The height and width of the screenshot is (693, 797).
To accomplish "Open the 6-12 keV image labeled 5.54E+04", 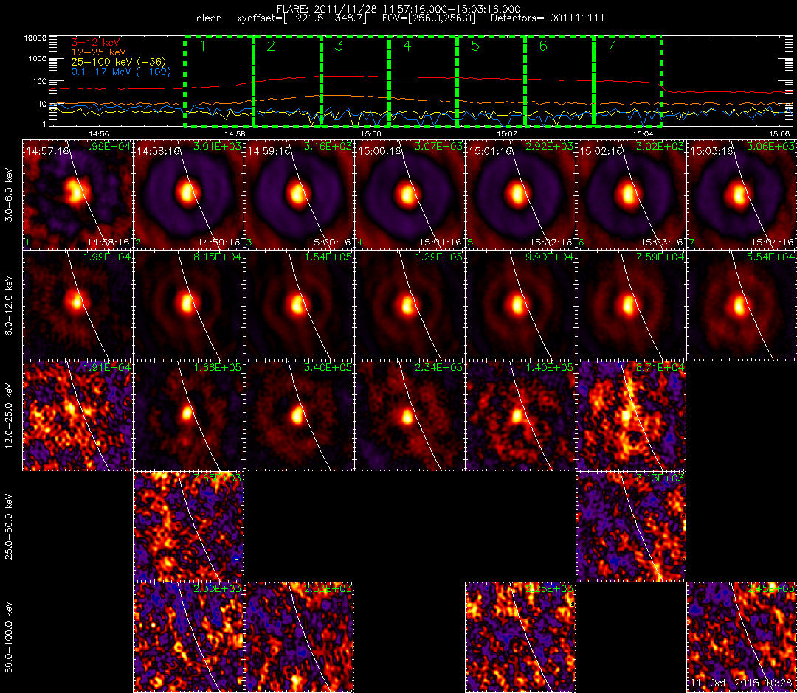I will [x=742, y=306].
